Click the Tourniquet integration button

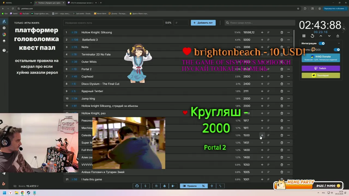click(321, 75)
